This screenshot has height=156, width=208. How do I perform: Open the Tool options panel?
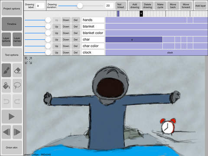pos(12,55)
